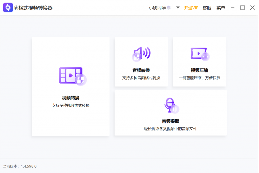Open the 菜单 menu
Viewport: 259px width, 173px height.
pos(221,8)
